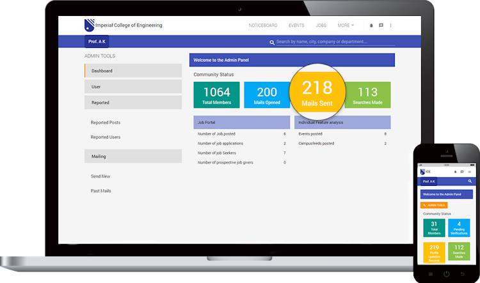Open the notifications bell on the laptop
Image resolution: width=480 pixels, height=283 pixels.
pyautogui.click(x=371, y=26)
